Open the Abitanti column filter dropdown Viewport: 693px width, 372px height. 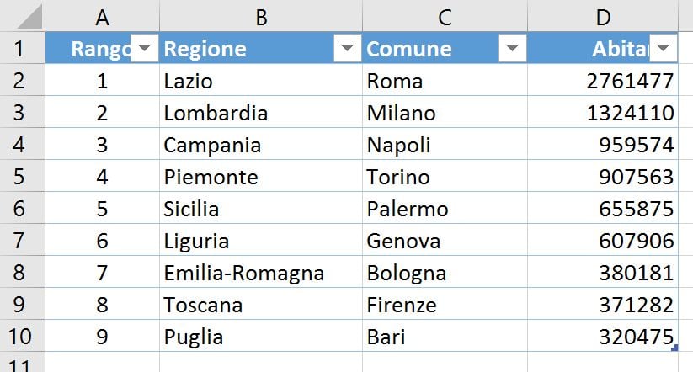click(663, 48)
